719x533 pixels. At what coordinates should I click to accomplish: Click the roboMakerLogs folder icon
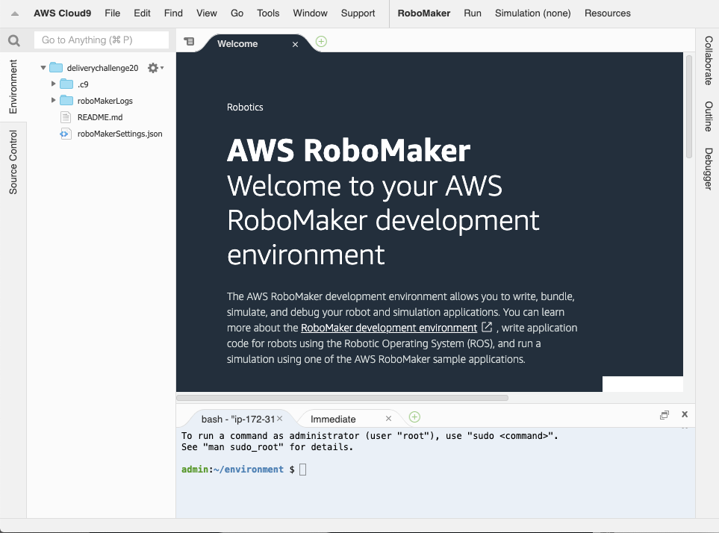click(66, 100)
